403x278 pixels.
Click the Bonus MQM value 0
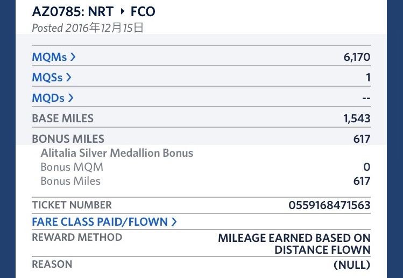coord(367,167)
